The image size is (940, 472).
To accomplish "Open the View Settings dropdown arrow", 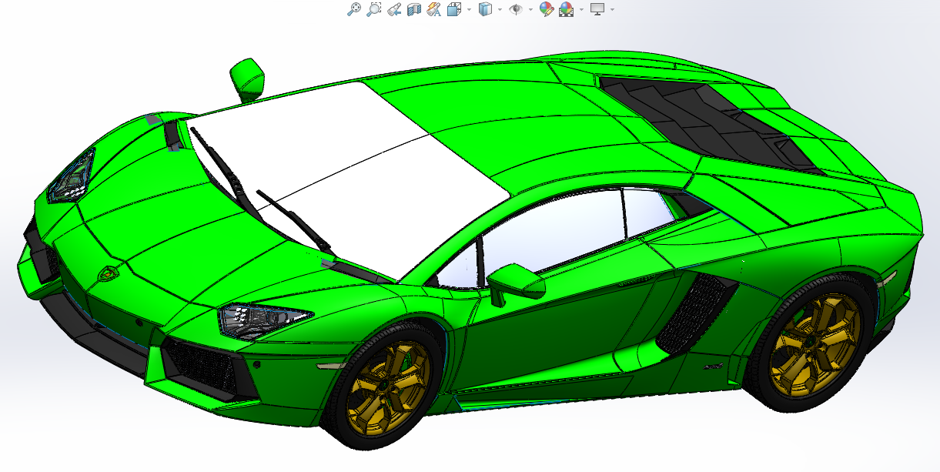I will coord(613,10).
